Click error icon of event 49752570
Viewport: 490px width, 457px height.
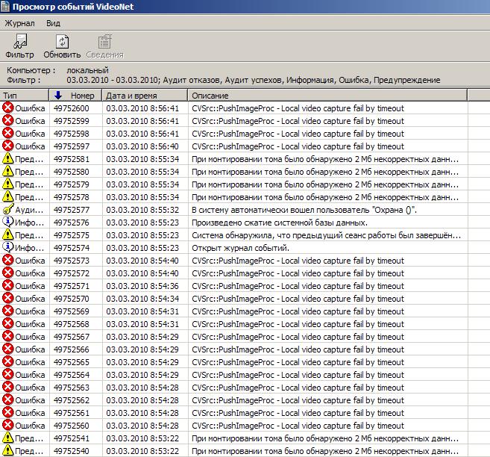click(7, 299)
